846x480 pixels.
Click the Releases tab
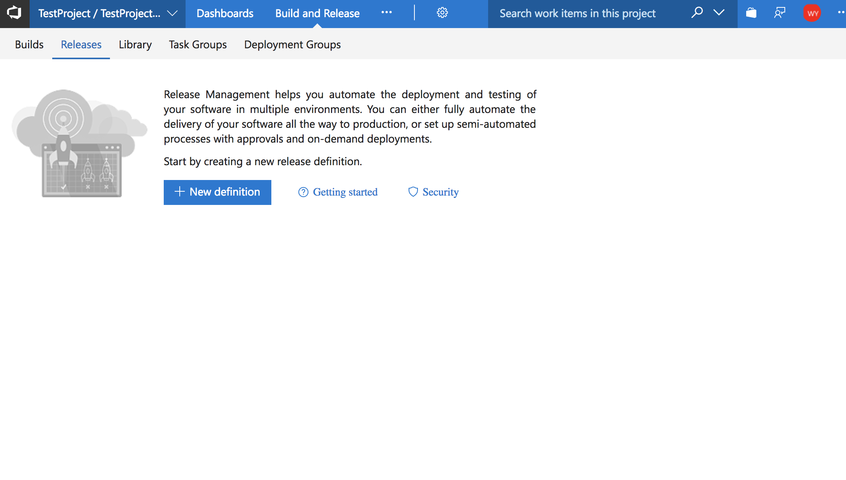coord(81,44)
